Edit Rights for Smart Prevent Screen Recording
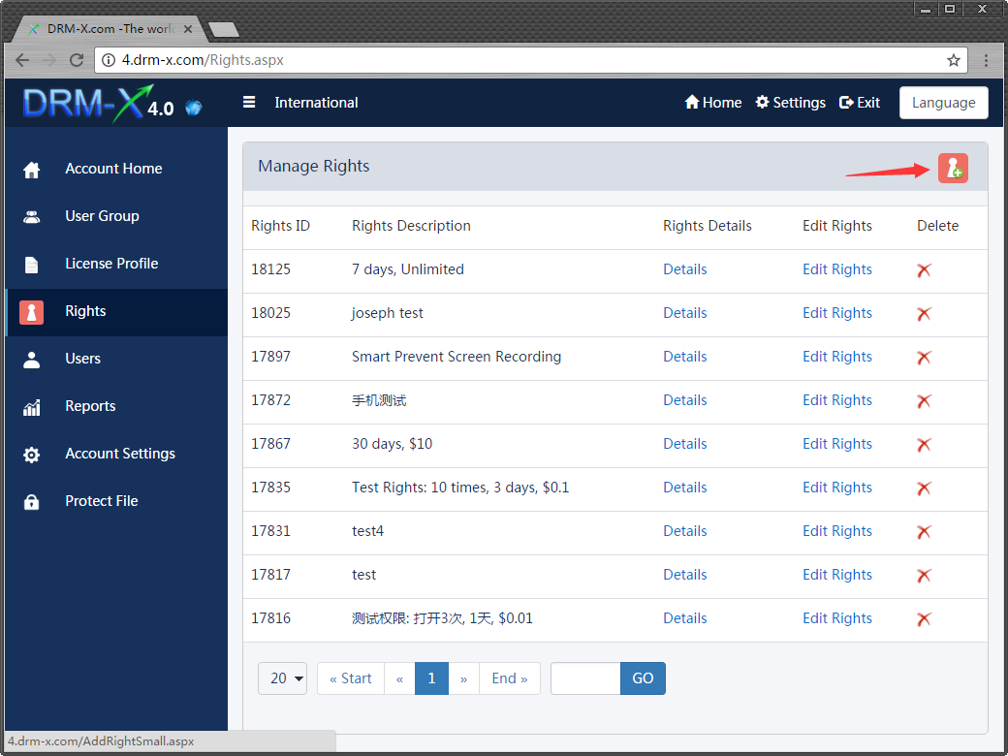The image size is (1008, 756). (837, 357)
